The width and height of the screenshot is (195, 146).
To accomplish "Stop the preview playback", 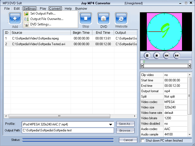I will tap(157, 55).
